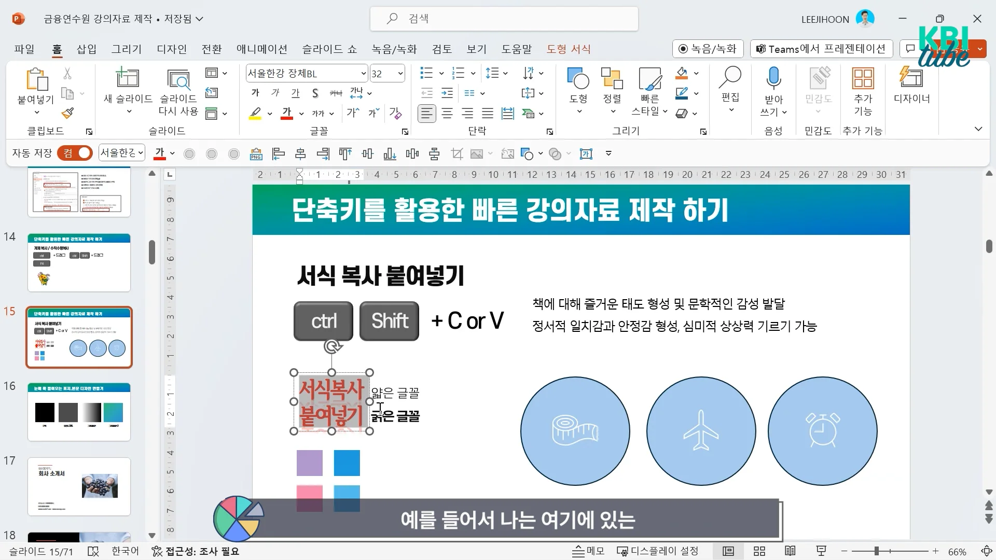Select slide 16 thumbnail
This screenshot has width=996, height=560.
(79, 412)
